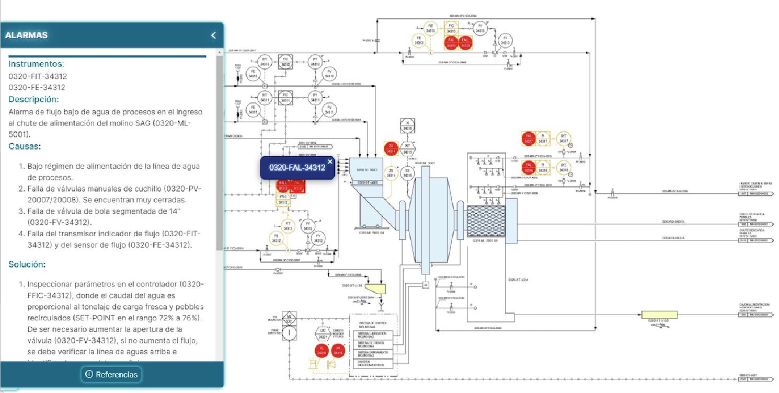Viewport: 779px width, 393px height.
Task: Click the XIT 34315 hexagon symbol
Action: (408, 148)
